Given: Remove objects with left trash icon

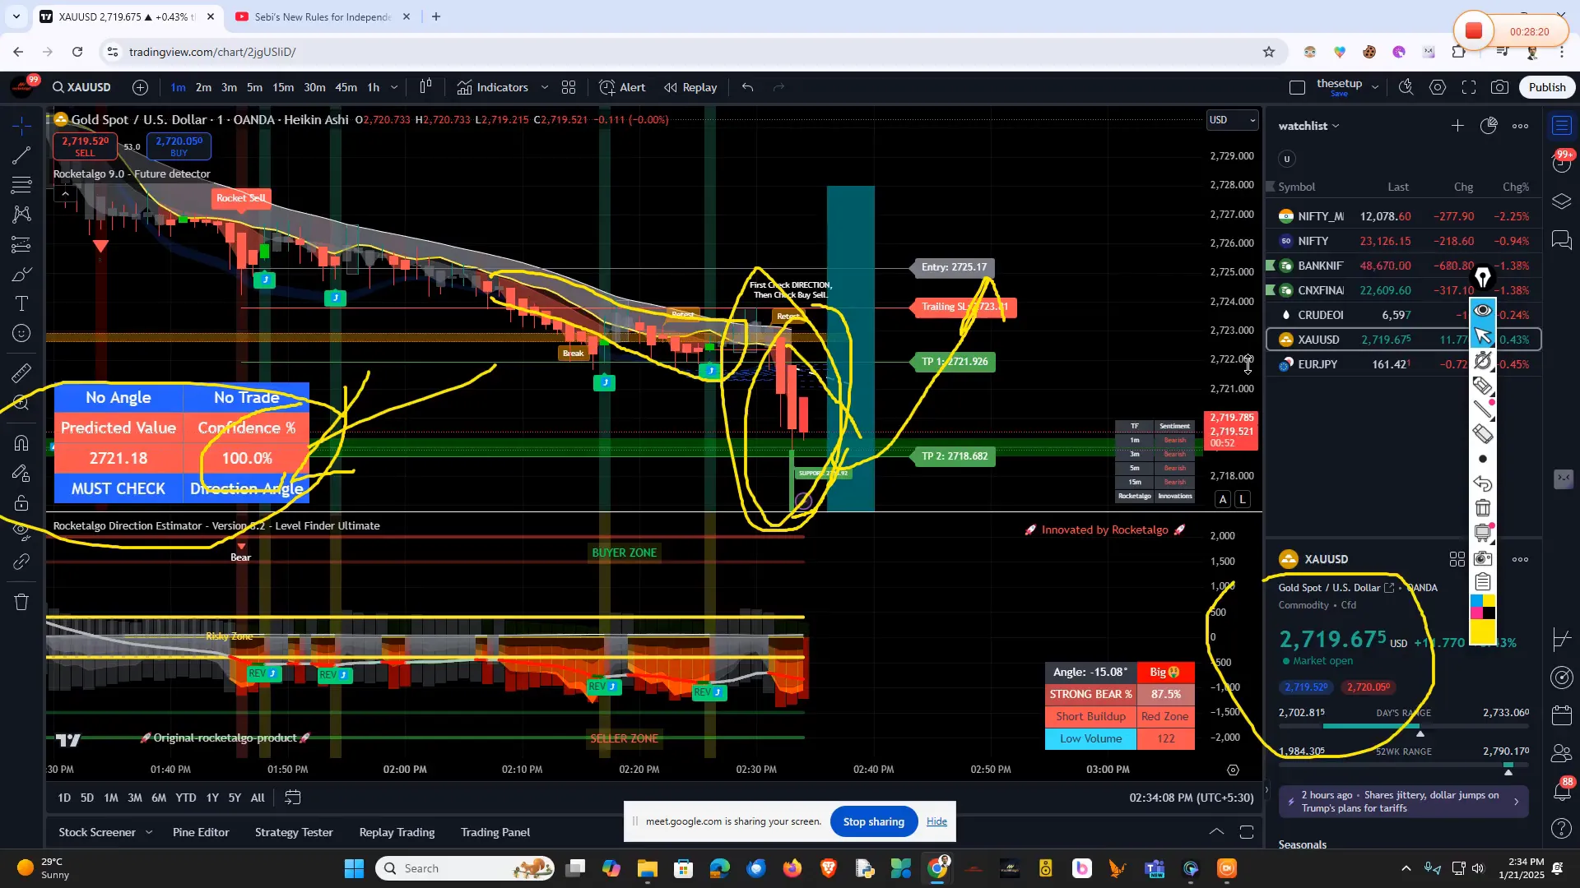Looking at the screenshot, I should pos(22,602).
